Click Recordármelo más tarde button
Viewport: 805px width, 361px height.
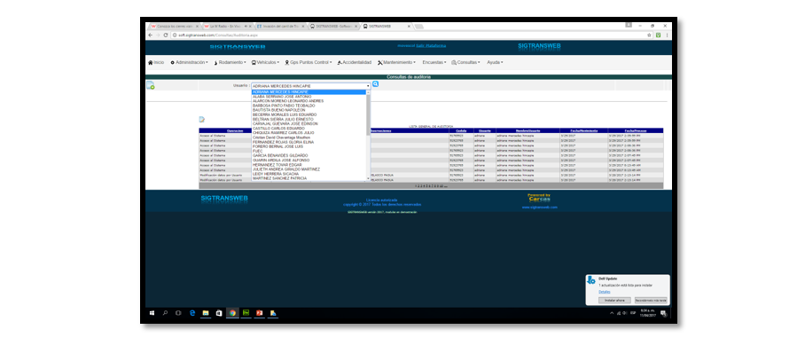(x=651, y=301)
